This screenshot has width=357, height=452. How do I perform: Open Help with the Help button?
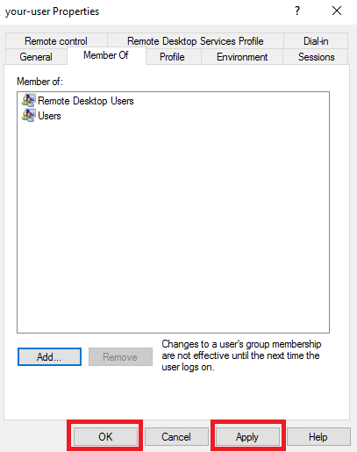[318, 437]
